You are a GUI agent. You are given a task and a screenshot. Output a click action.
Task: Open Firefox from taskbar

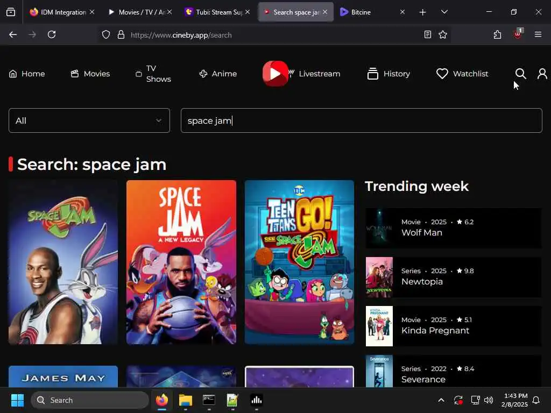(x=161, y=400)
